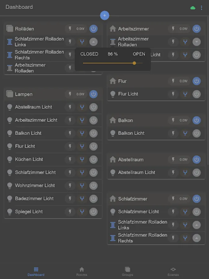Toggle power for Küchen Licht
The image size is (209, 279).
[x=93, y=159]
